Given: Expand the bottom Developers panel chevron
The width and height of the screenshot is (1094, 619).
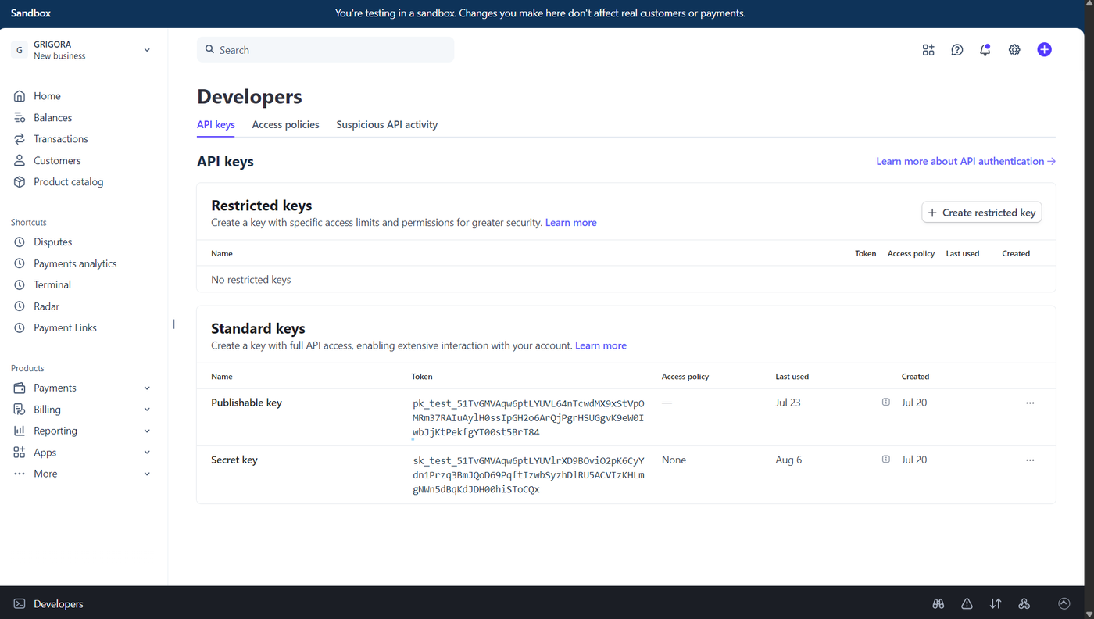Looking at the screenshot, I should pos(1064,603).
